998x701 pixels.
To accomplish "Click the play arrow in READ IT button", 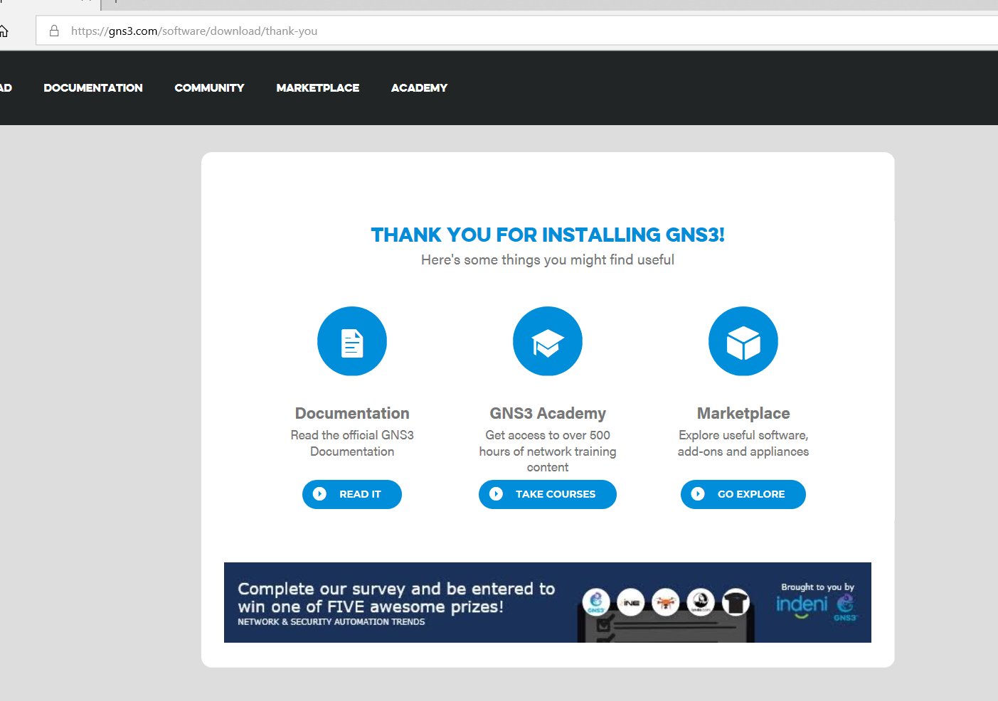I will pyautogui.click(x=320, y=494).
